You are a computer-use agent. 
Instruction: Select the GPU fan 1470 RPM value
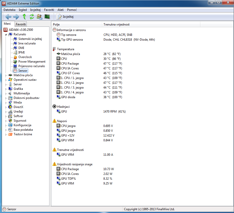tap(114, 112)
